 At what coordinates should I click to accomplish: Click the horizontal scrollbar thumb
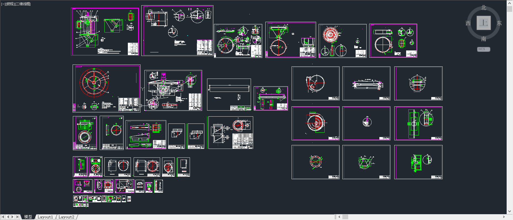point(345,217)
